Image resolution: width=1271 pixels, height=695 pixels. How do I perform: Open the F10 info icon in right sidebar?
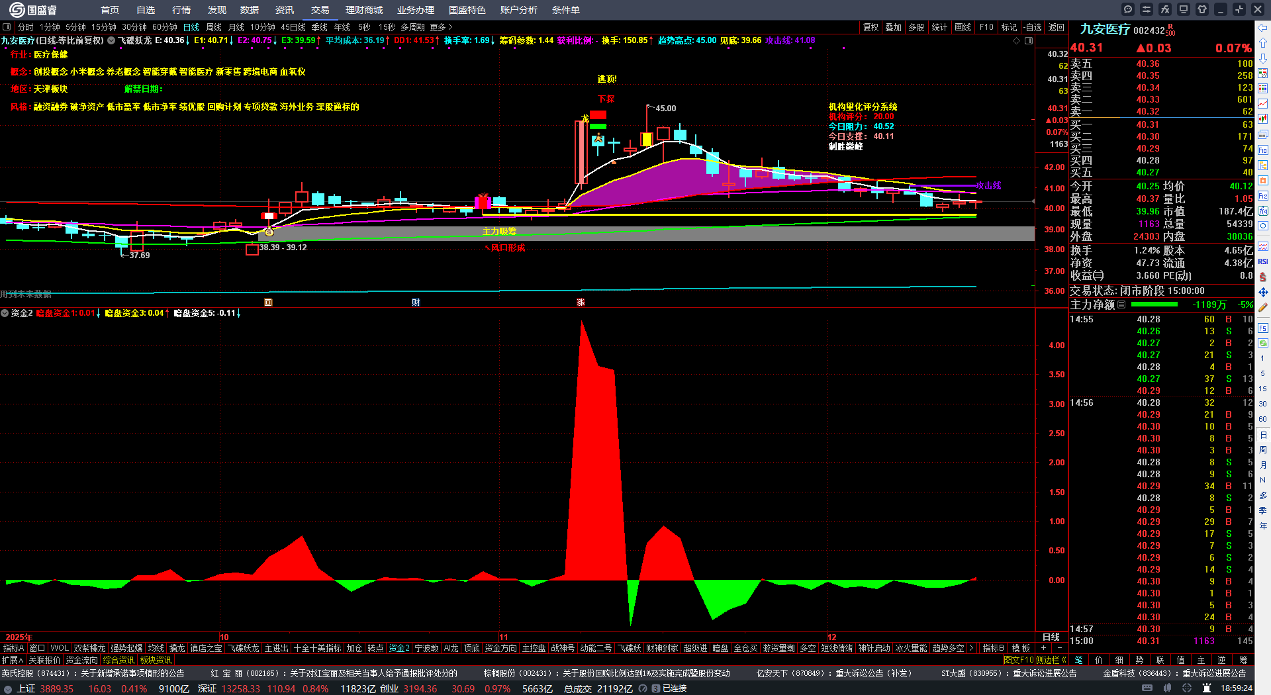pyautogui.click(x=1263, y=150)
